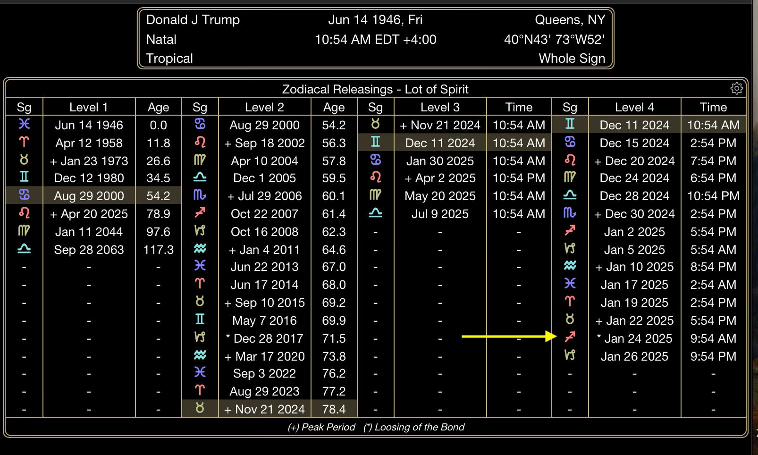Click the Taurus glyph beside Nov 21 2024 Level 2
Screen dimensions: 758x455
point(200,408)
